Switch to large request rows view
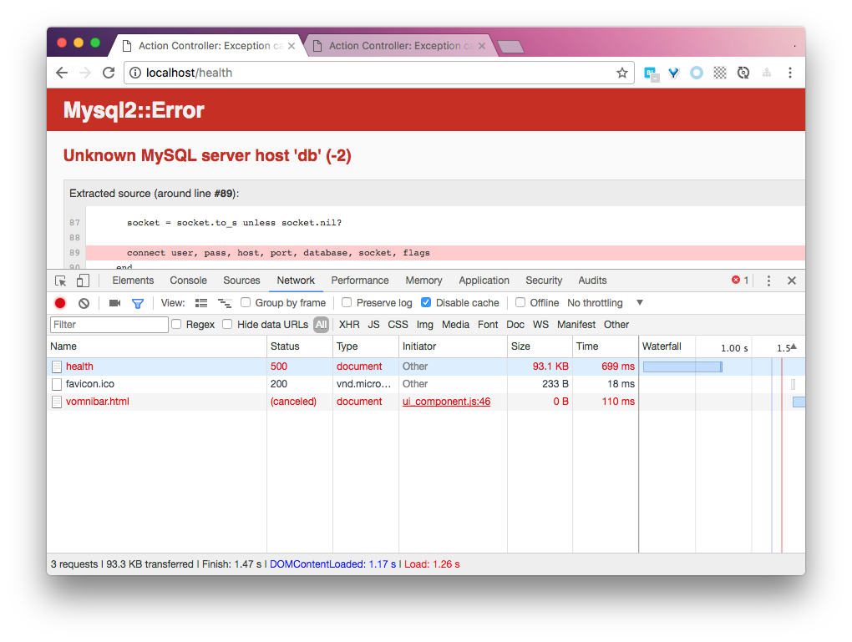The image size is (852, 642). pyautogui.click(x=201, y=303)
